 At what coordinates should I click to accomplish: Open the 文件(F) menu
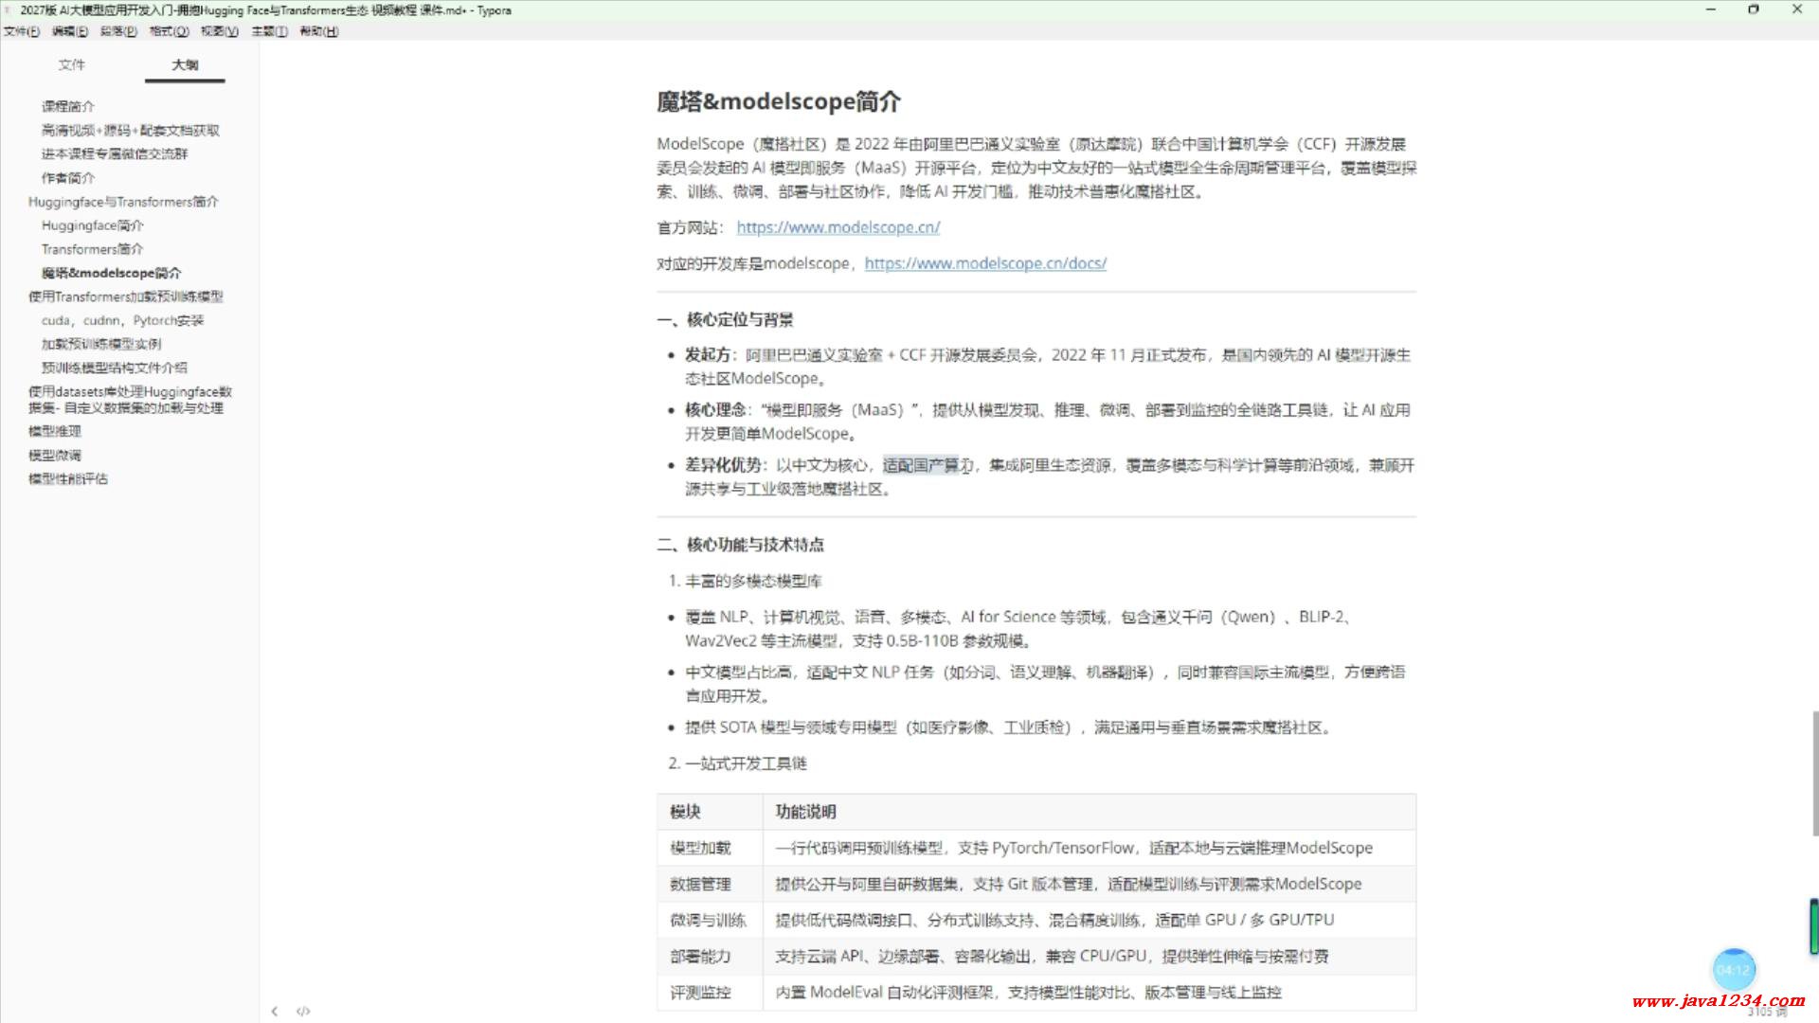tap(21, 31)
